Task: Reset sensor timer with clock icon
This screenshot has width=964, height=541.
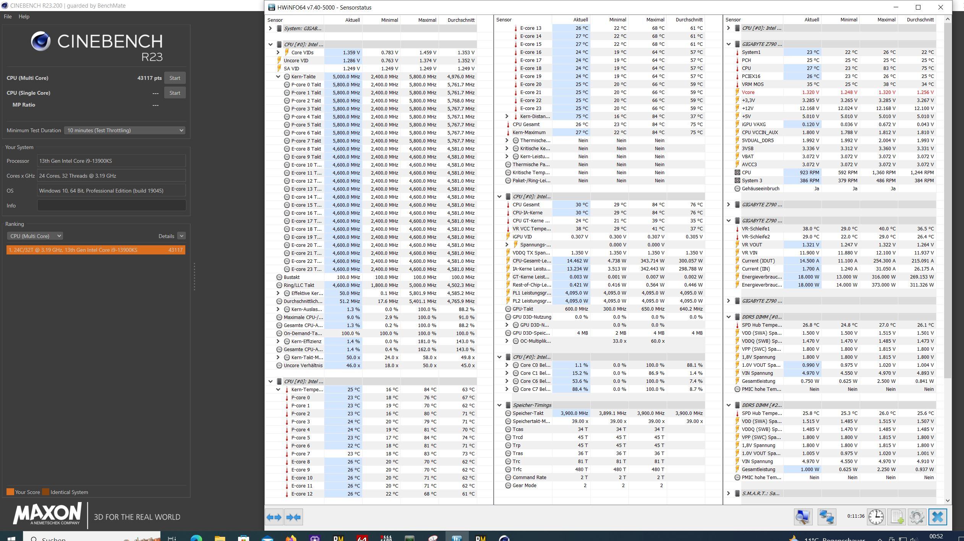Action: 876,517
